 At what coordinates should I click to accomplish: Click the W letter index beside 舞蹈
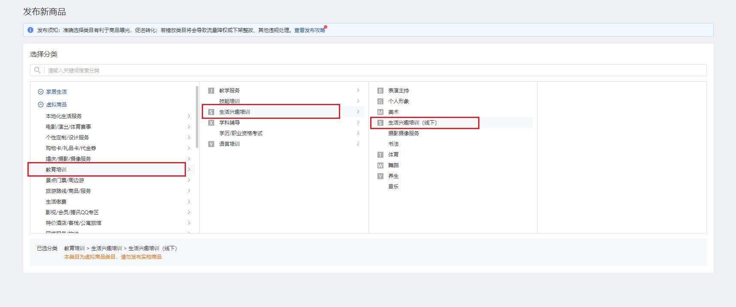pos(380,165)
